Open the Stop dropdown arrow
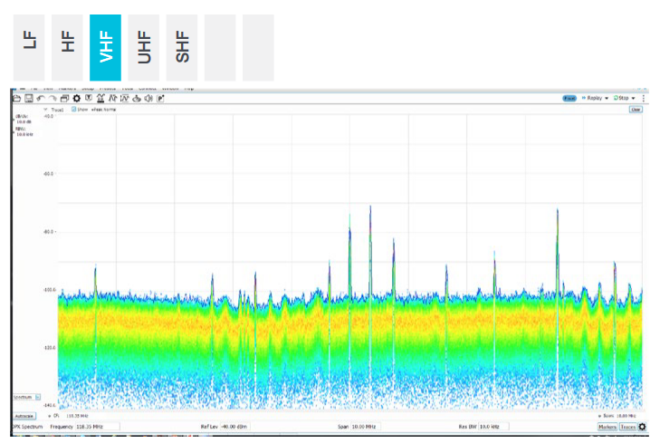Image resolution: width=660 pixels, height=443 pixels. coord(633,98)
